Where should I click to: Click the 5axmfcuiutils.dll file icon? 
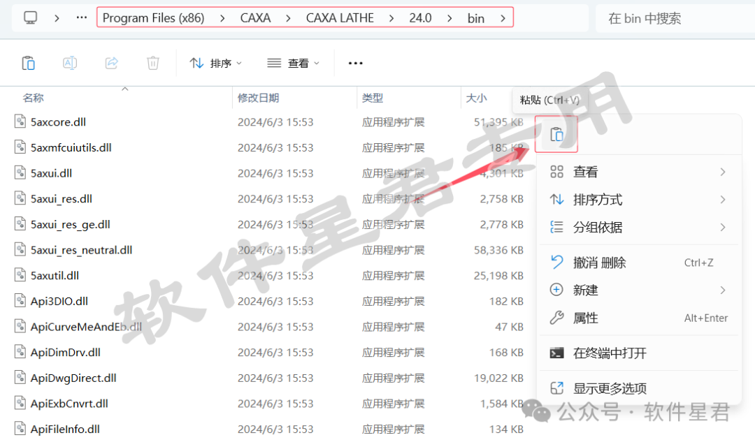point(20,147)
